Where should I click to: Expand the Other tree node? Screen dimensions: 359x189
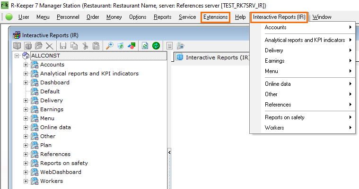pyautogui.click(x=26, y=136)
